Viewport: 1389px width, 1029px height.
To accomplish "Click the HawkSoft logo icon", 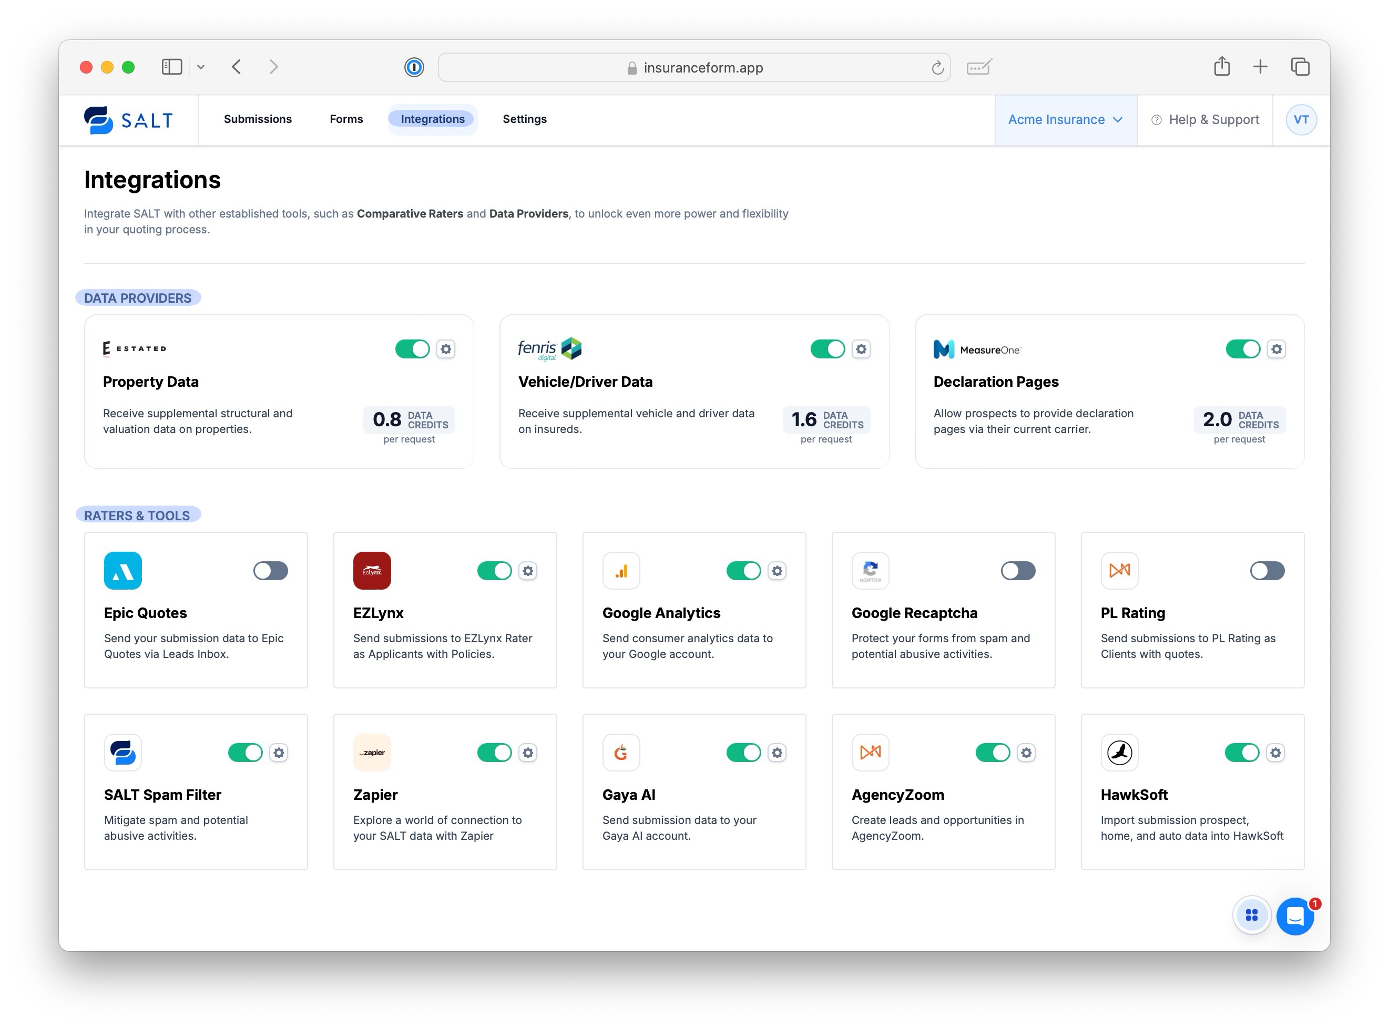I will pyautogui.click(x=1119, y=753).
